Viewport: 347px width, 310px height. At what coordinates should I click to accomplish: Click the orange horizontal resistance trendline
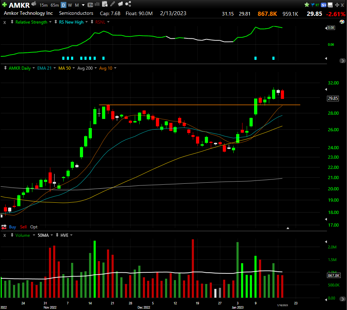[x=200, y=105]
